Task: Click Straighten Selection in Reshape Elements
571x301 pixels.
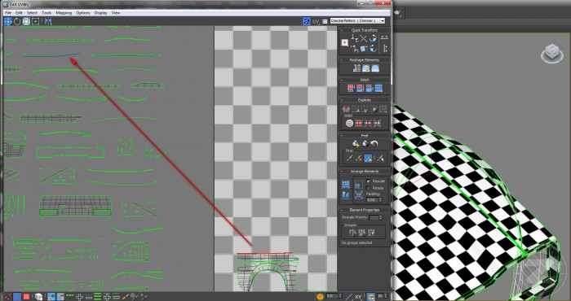Action: (356, 68)
